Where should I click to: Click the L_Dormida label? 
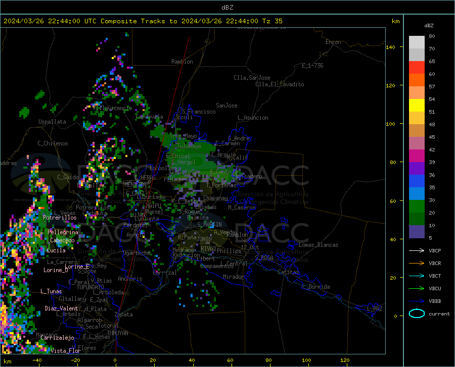pyautogui.click(x=316, y=287)
